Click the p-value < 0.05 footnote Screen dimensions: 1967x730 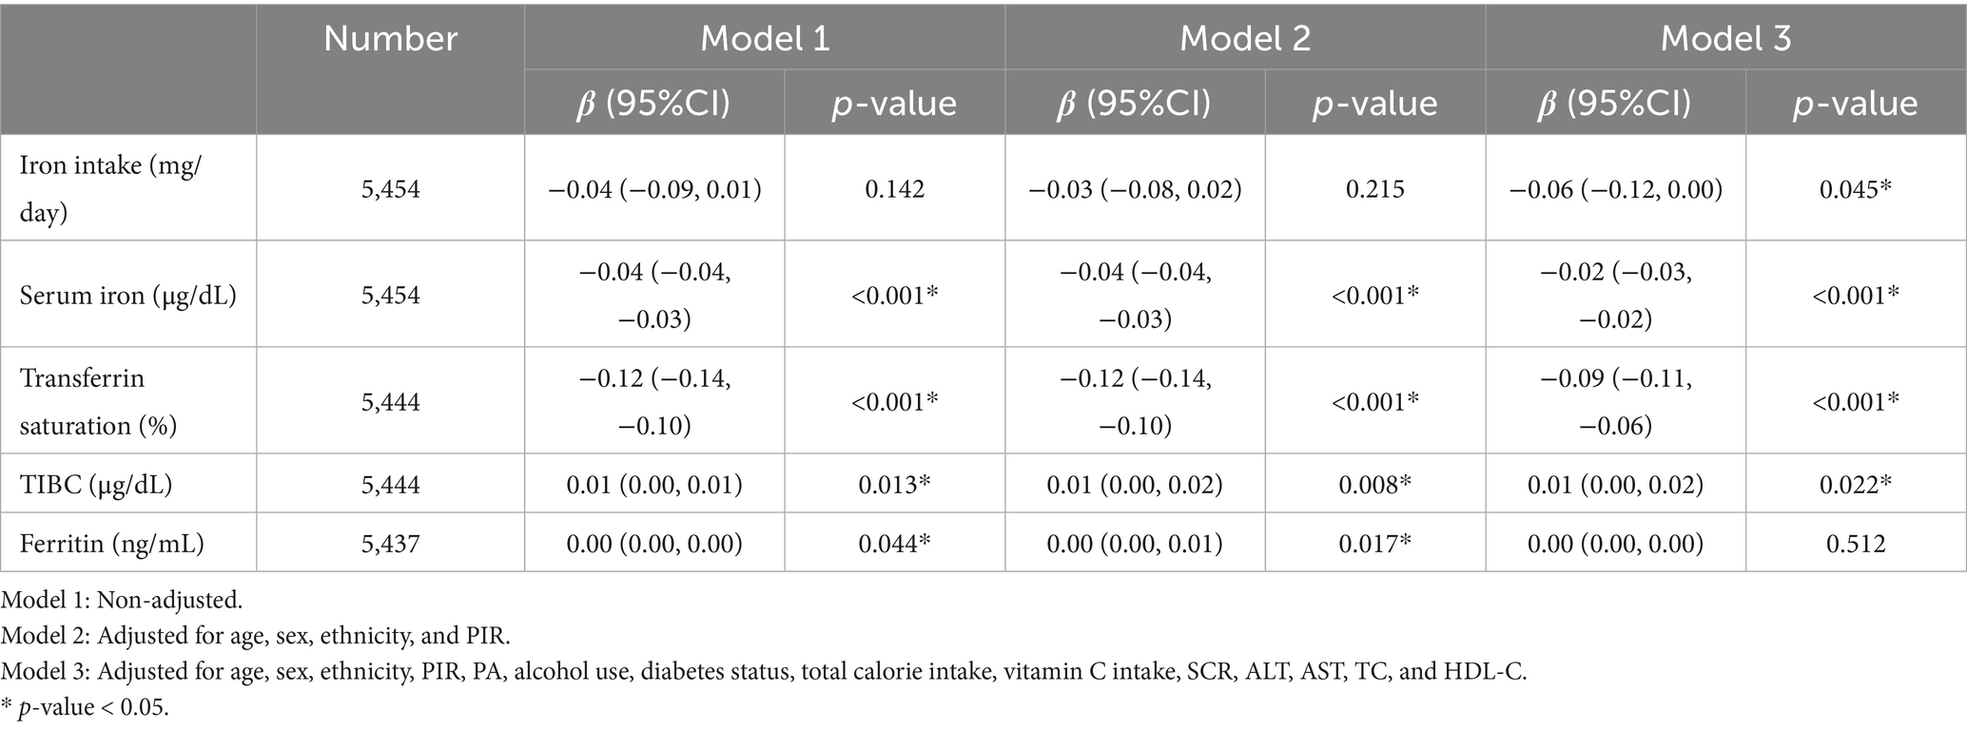(85, 707)
